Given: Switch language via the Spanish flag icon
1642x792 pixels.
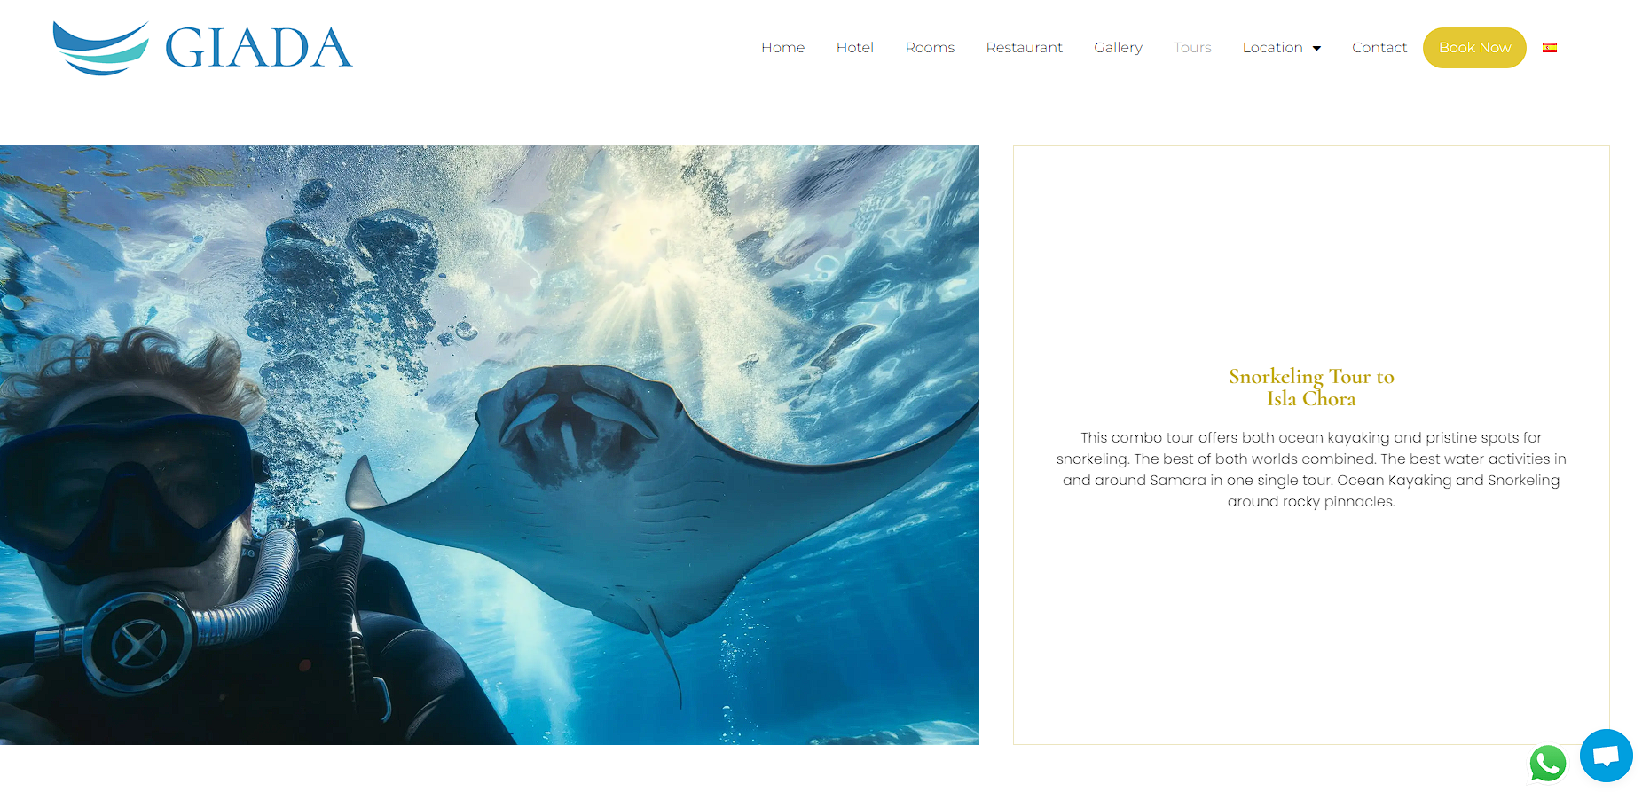Looking at the screenshot, I should click(x=1550, y=48).
